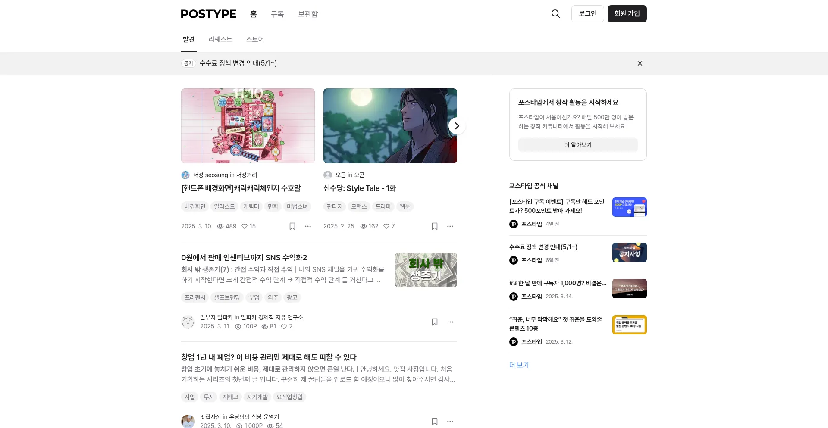
Task: Open 구독 in top navigation
Action: pos(277,14)
